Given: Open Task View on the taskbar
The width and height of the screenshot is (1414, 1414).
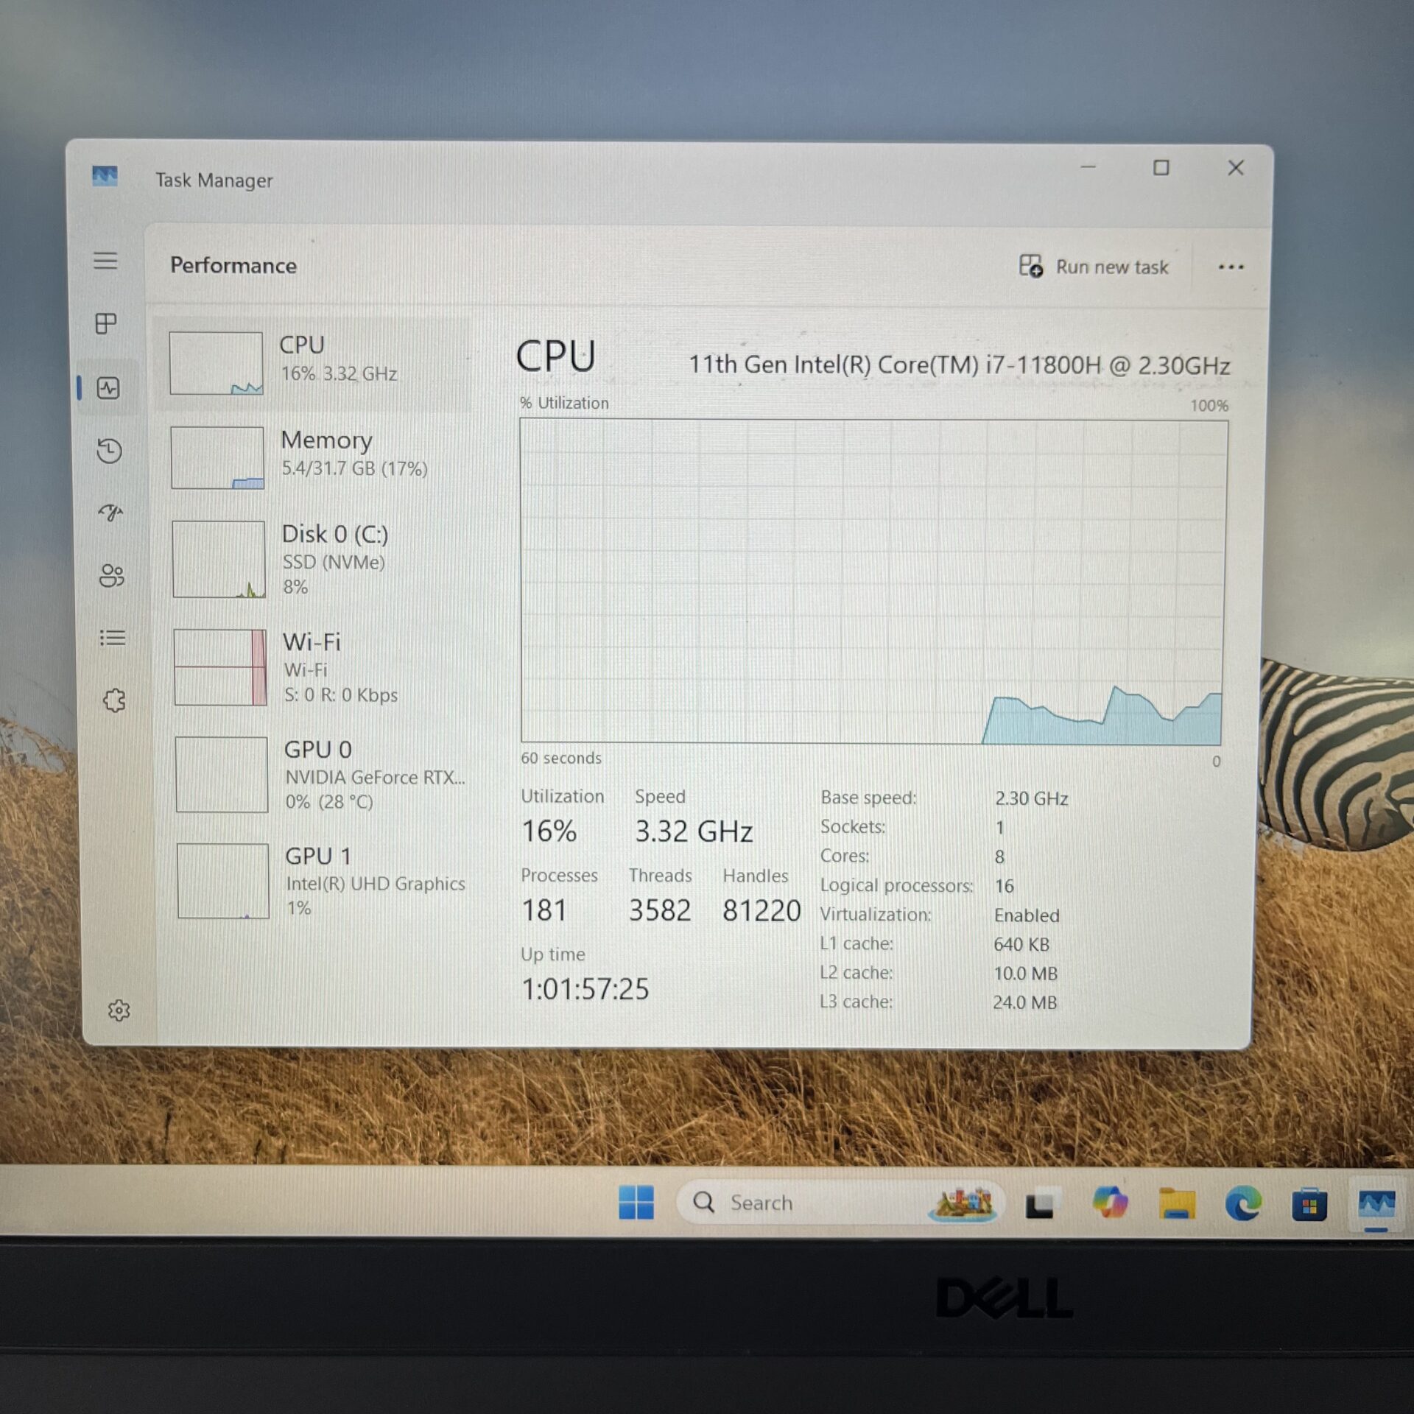Looking at the screenshot, I should (x=1041, y=1204).
